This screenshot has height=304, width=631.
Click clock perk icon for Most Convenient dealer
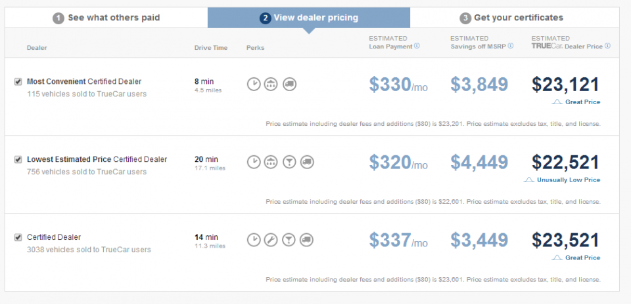(254, 85)
